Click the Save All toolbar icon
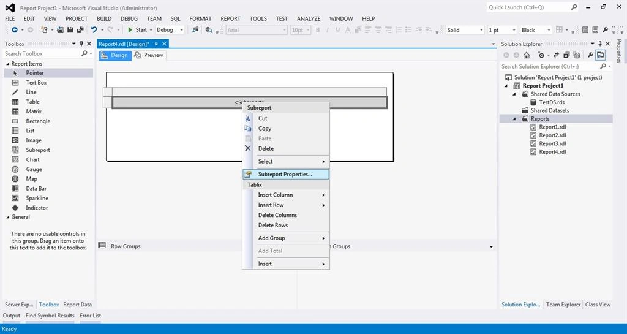 coord(80,30)
